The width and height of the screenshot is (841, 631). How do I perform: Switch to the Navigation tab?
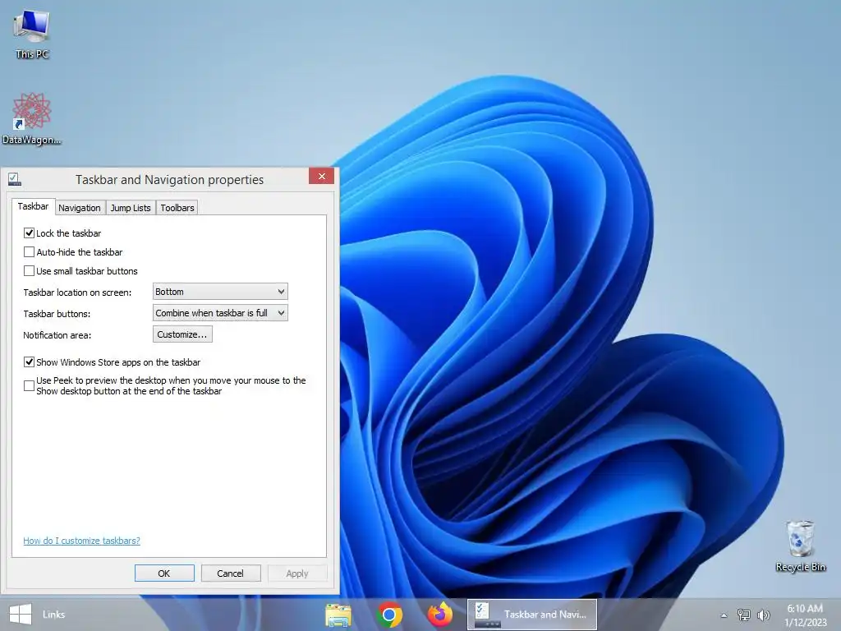(x=80, y=208)
